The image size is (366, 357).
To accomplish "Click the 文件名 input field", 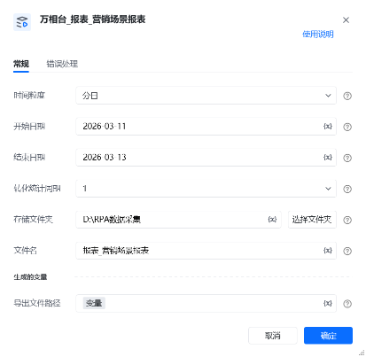I will pos(206,251).
